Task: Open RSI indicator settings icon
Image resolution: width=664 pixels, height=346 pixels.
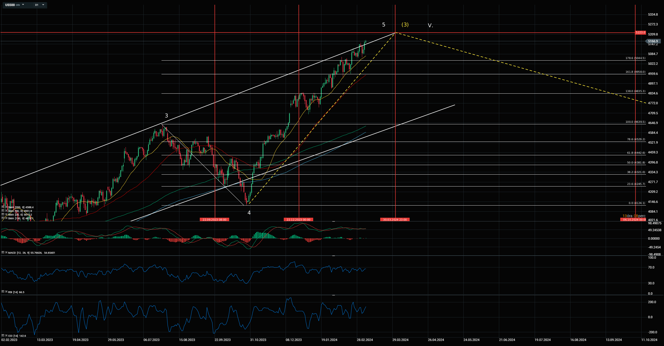Action: tap(3, 292)
